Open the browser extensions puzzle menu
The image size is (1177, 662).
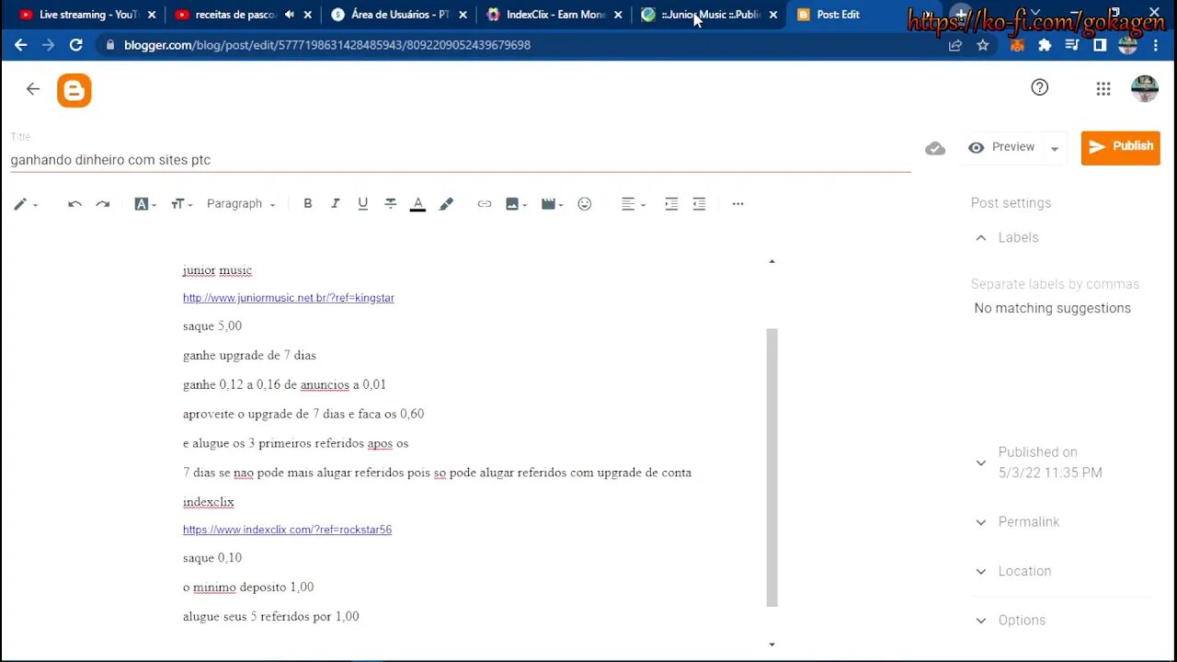1045,45
